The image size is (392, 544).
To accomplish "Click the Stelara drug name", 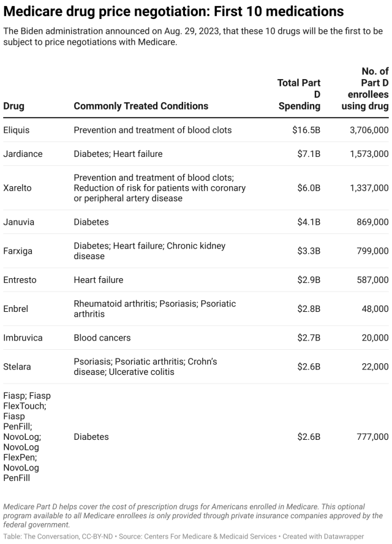I will pos(17,366).
